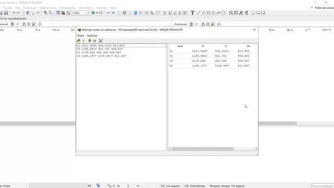The height and width of the screenshot is (188, 334).
Task: Click the delete X icon in left Локальная toolbar
Action: 18,24
